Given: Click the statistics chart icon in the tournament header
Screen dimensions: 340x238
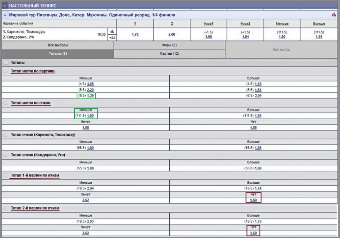Looking at the screenshot, I should pos(334,15).
